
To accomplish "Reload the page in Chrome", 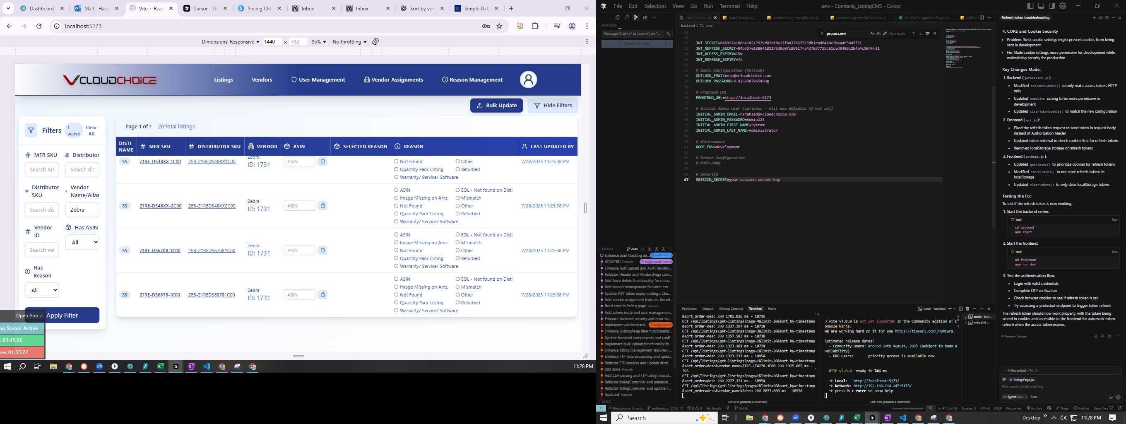I will coord(39,26).
